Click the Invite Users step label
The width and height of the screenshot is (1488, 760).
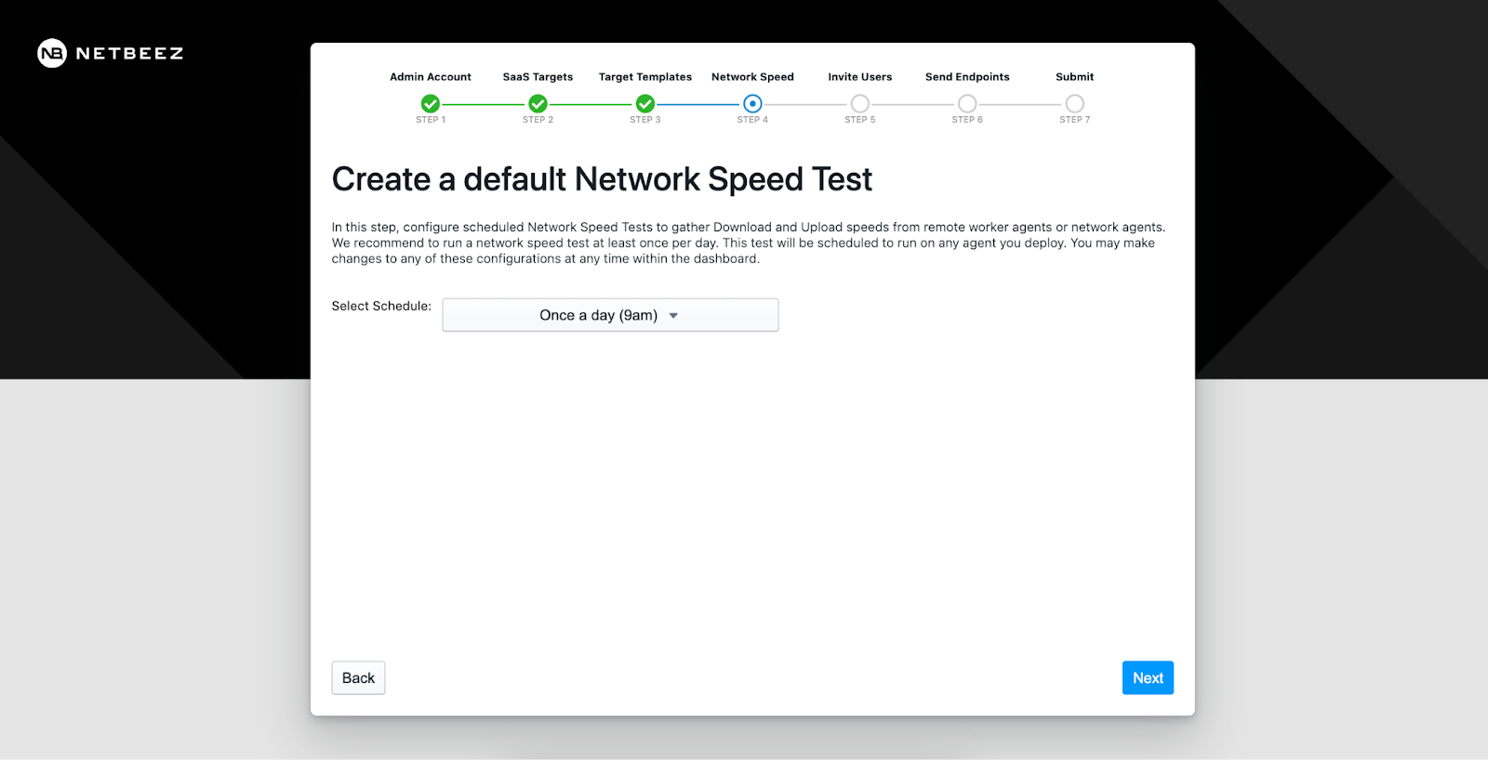860,77
